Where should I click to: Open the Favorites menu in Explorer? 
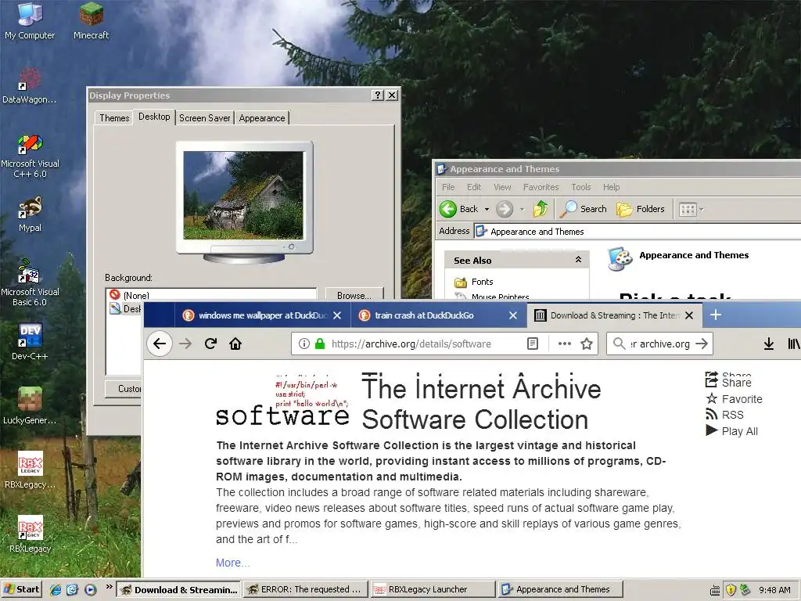541,187
